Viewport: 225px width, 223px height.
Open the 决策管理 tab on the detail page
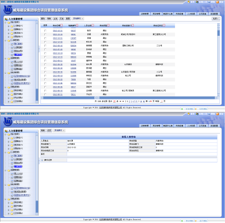(x=145, y=126)
